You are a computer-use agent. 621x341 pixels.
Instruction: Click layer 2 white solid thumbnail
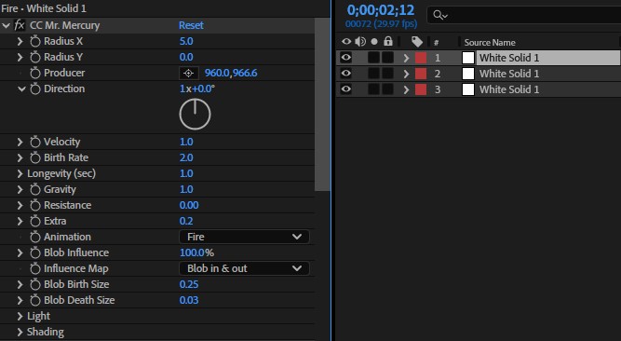(x=468, y=74)
